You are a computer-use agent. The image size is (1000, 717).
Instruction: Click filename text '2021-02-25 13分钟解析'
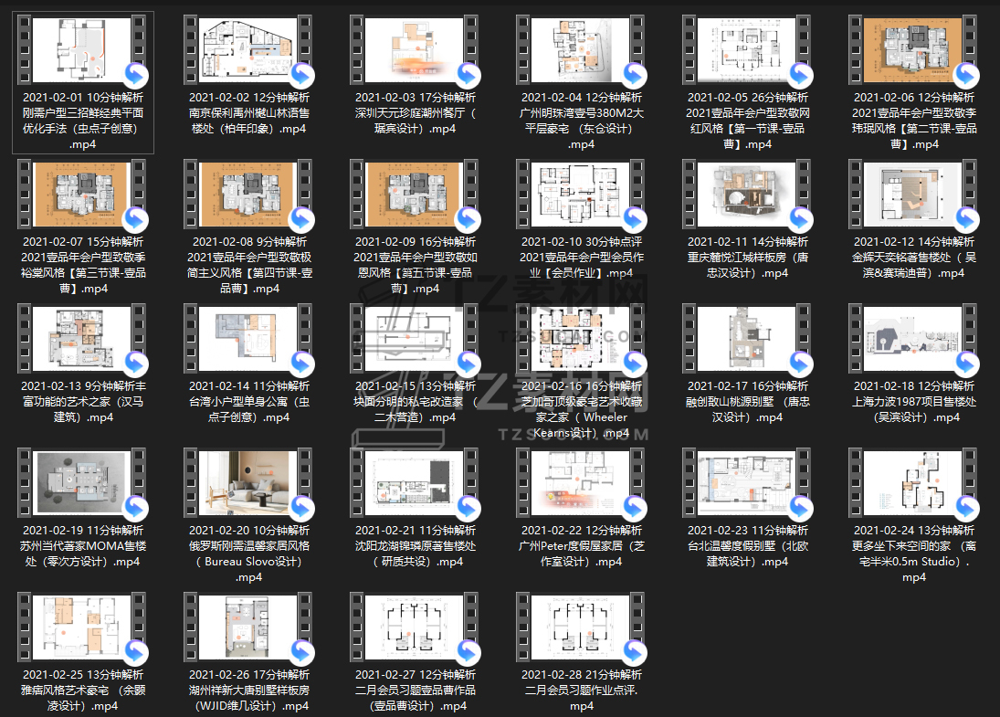pyautogui.click(x=83, y=674)
